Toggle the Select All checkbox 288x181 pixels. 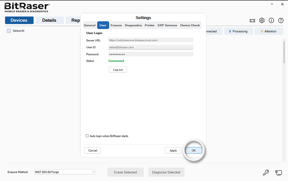click(x=9, y=31)
